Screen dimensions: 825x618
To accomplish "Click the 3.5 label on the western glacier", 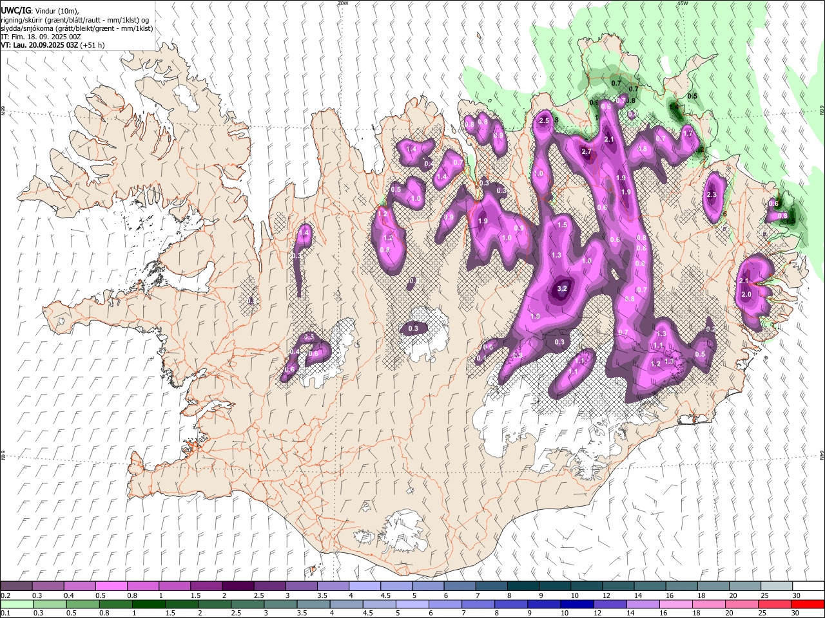I will tap(309, 337).
